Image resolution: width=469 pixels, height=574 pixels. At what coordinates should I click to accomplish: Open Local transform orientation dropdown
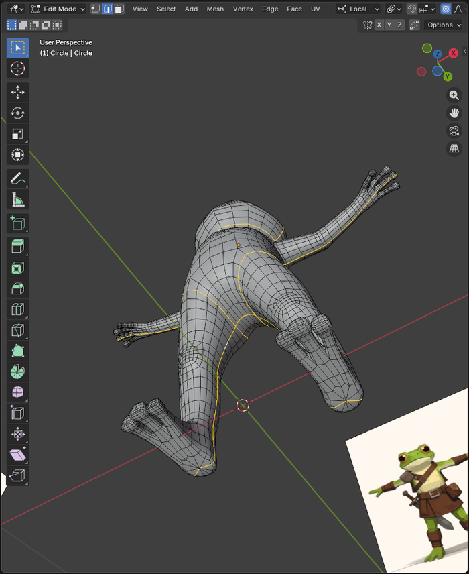[x=358, y=9]
